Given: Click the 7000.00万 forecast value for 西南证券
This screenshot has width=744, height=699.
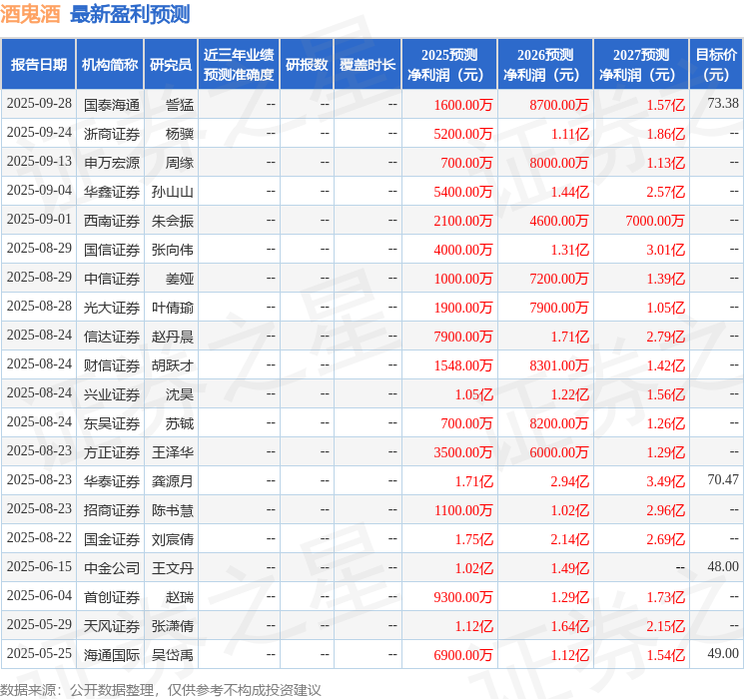Looking at the screenshot, I should [655, 221].
